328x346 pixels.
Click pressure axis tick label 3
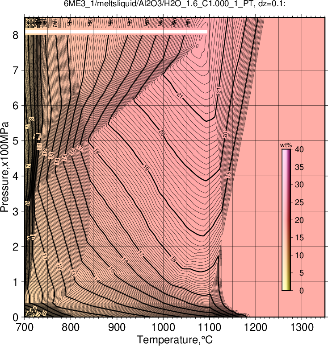click(x=16, y=211)
